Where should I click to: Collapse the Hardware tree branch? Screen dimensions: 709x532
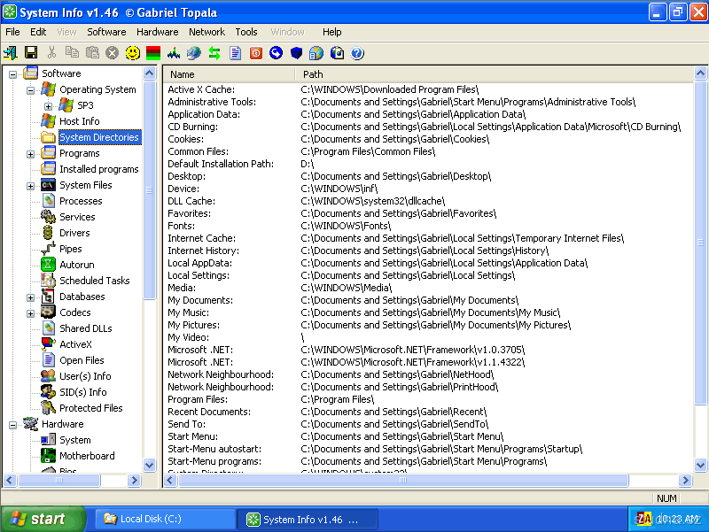(13, 424)
